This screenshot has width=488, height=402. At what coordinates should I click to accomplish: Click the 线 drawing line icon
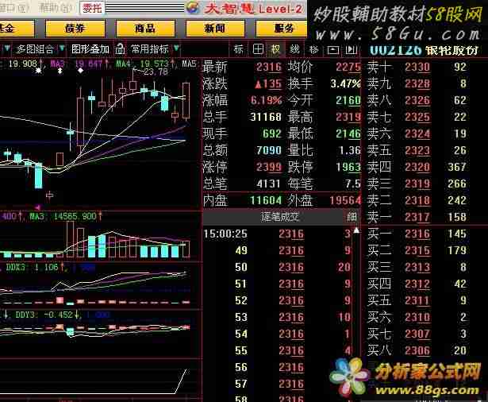coord(294,49)
